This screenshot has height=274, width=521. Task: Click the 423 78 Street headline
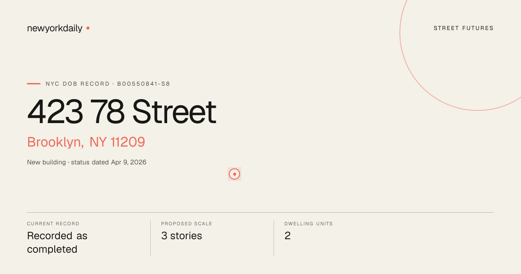pyautogui.click(x=122, y=112)
